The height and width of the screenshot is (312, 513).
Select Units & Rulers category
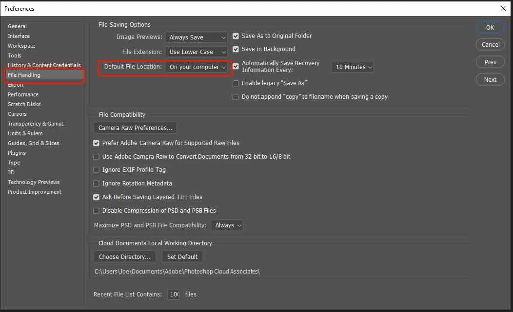25,133
